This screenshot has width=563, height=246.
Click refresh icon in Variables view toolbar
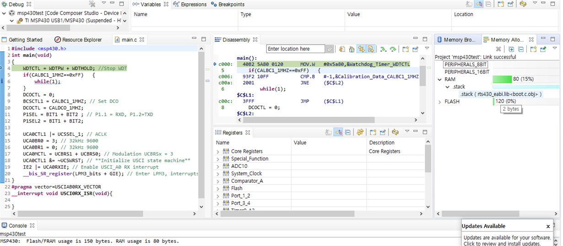(x=523, y=4)
